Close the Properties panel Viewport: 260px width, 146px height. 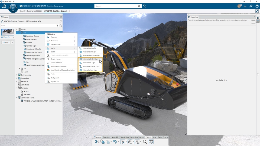pos(255,17)
